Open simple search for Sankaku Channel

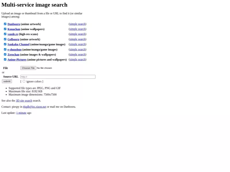coord(77,44)
